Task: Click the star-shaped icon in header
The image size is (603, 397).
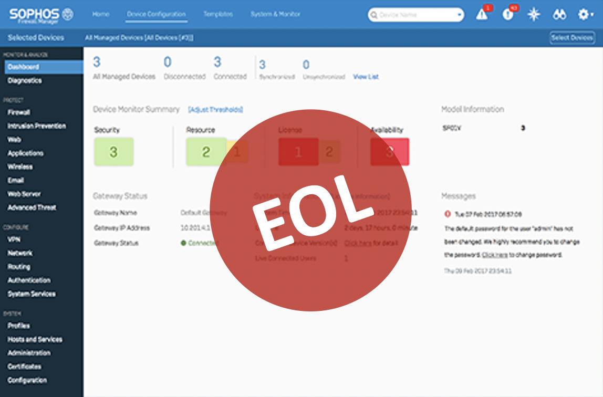Action: point(534,15)
